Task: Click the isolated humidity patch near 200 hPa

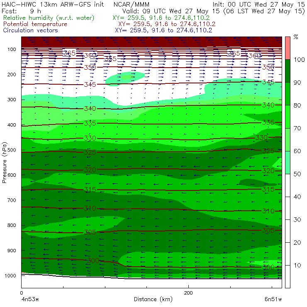Action: 125,79
